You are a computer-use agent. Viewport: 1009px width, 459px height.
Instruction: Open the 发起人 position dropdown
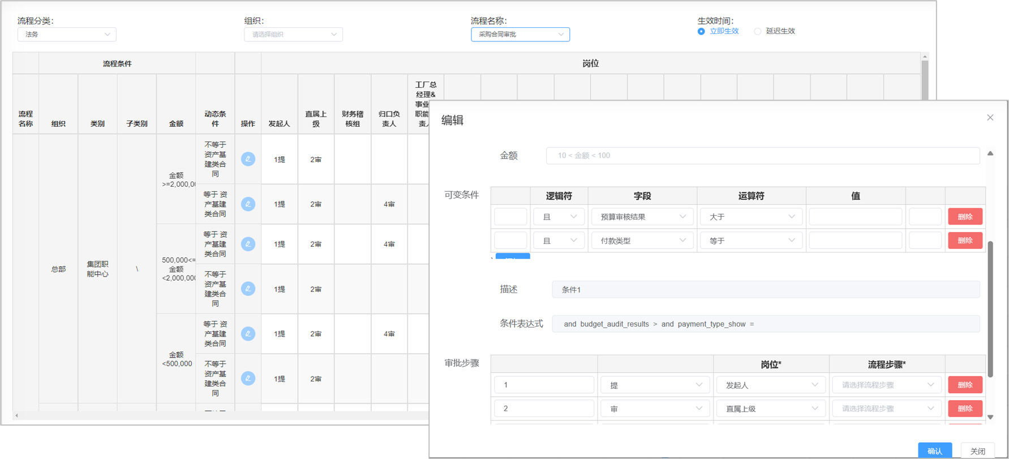(771, 385)
